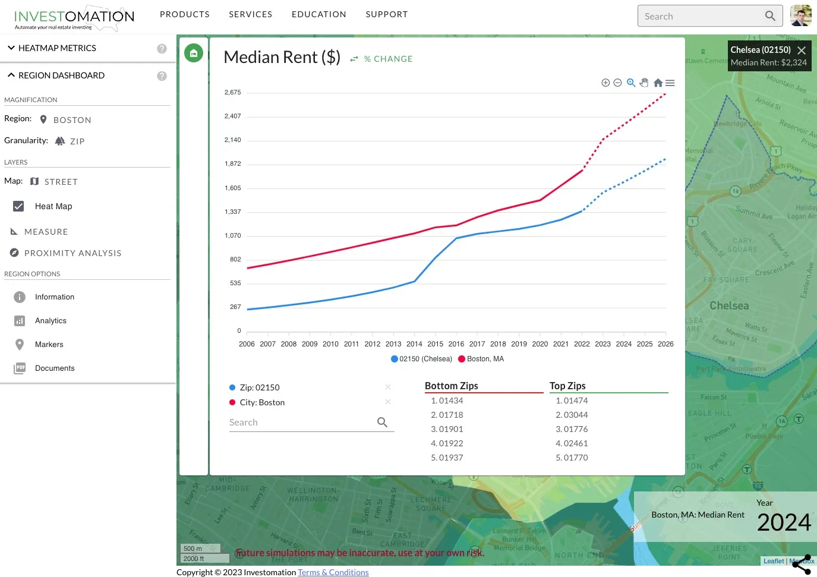Click the chart zoom-in plus icon
Screen dimensions: 817x577
[605, 83]
